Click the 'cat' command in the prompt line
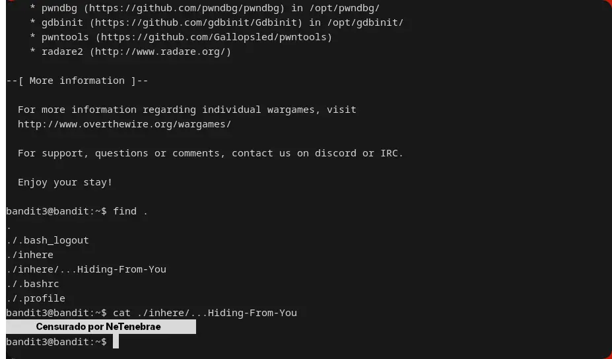Image resolution: width=612 pixels, height=359 pixels. click(121, 313)
